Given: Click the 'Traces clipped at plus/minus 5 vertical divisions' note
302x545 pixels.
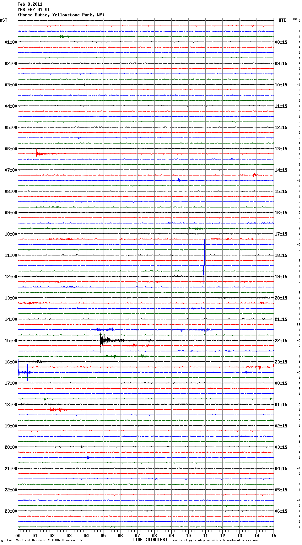Looking at the screenshot, I should tap(215, 540).
